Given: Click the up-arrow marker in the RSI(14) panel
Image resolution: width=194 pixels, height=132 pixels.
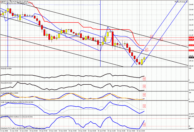Looking at the screenshot, I should [144, 79].
